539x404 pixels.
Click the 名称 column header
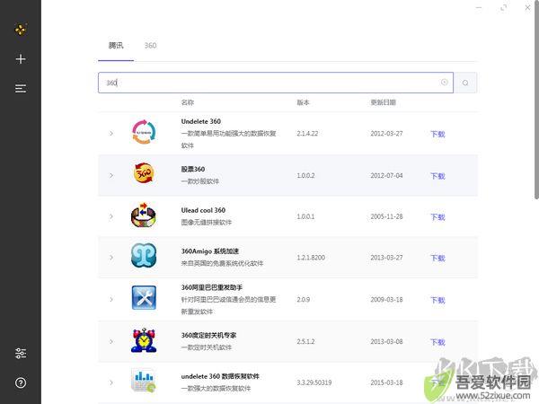(188, 102)
